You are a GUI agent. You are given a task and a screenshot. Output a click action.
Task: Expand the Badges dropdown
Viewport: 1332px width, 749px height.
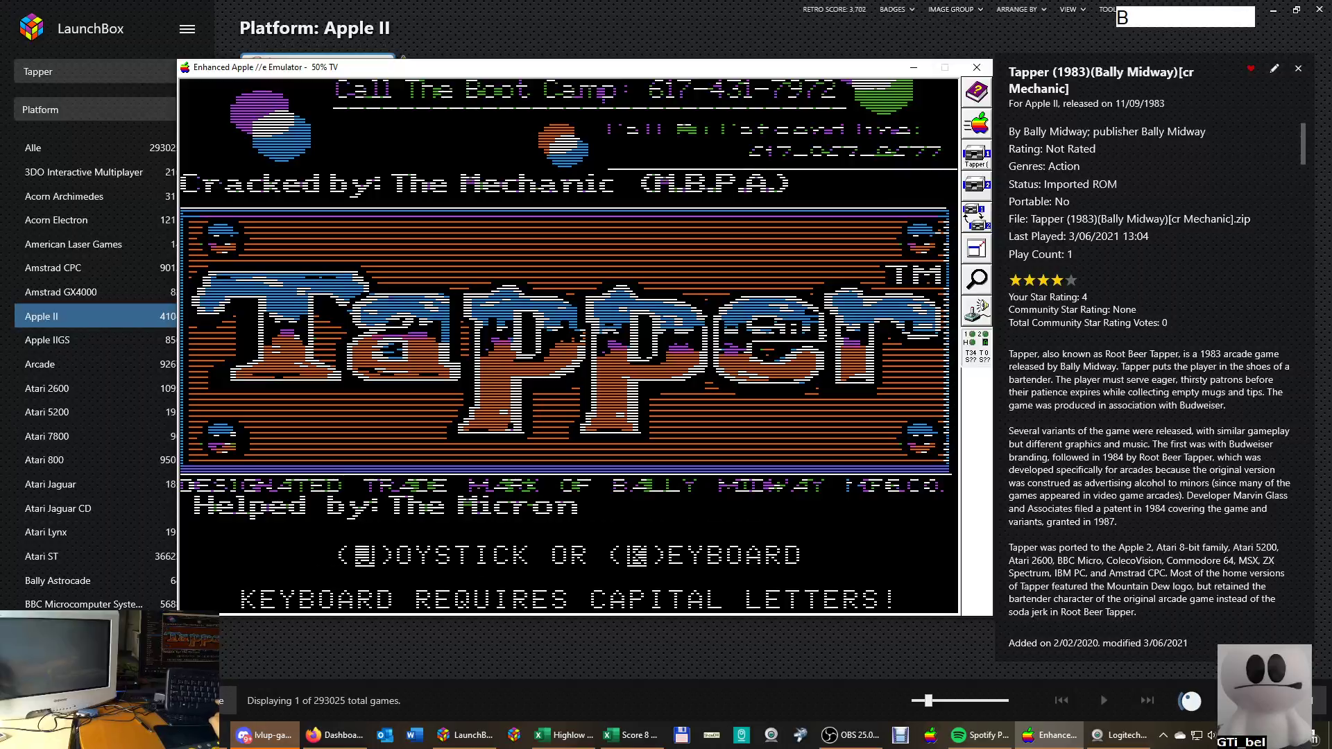[x=896, y=10]
